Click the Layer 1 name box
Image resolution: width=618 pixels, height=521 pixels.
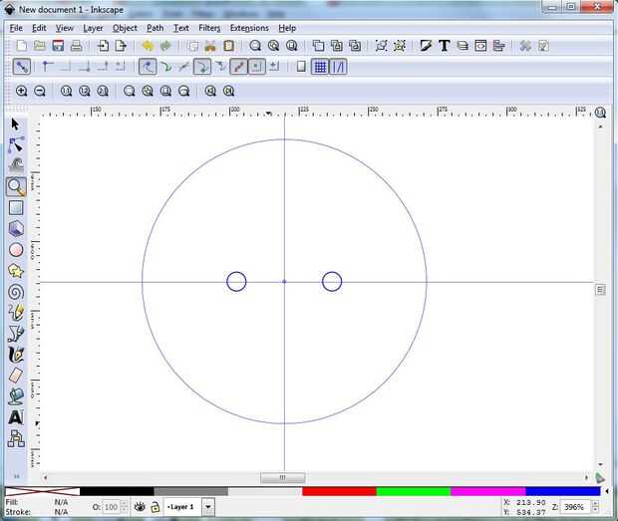tap(183, 507)
